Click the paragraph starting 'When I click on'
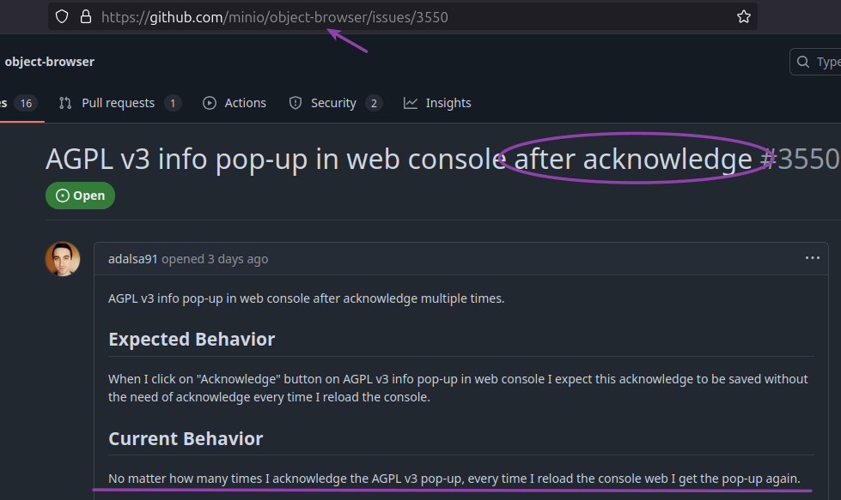 coord(458,389)
